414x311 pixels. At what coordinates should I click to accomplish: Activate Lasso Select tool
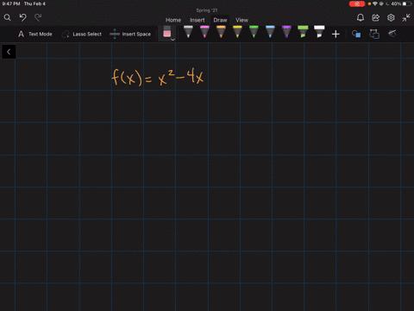(81, 34)
